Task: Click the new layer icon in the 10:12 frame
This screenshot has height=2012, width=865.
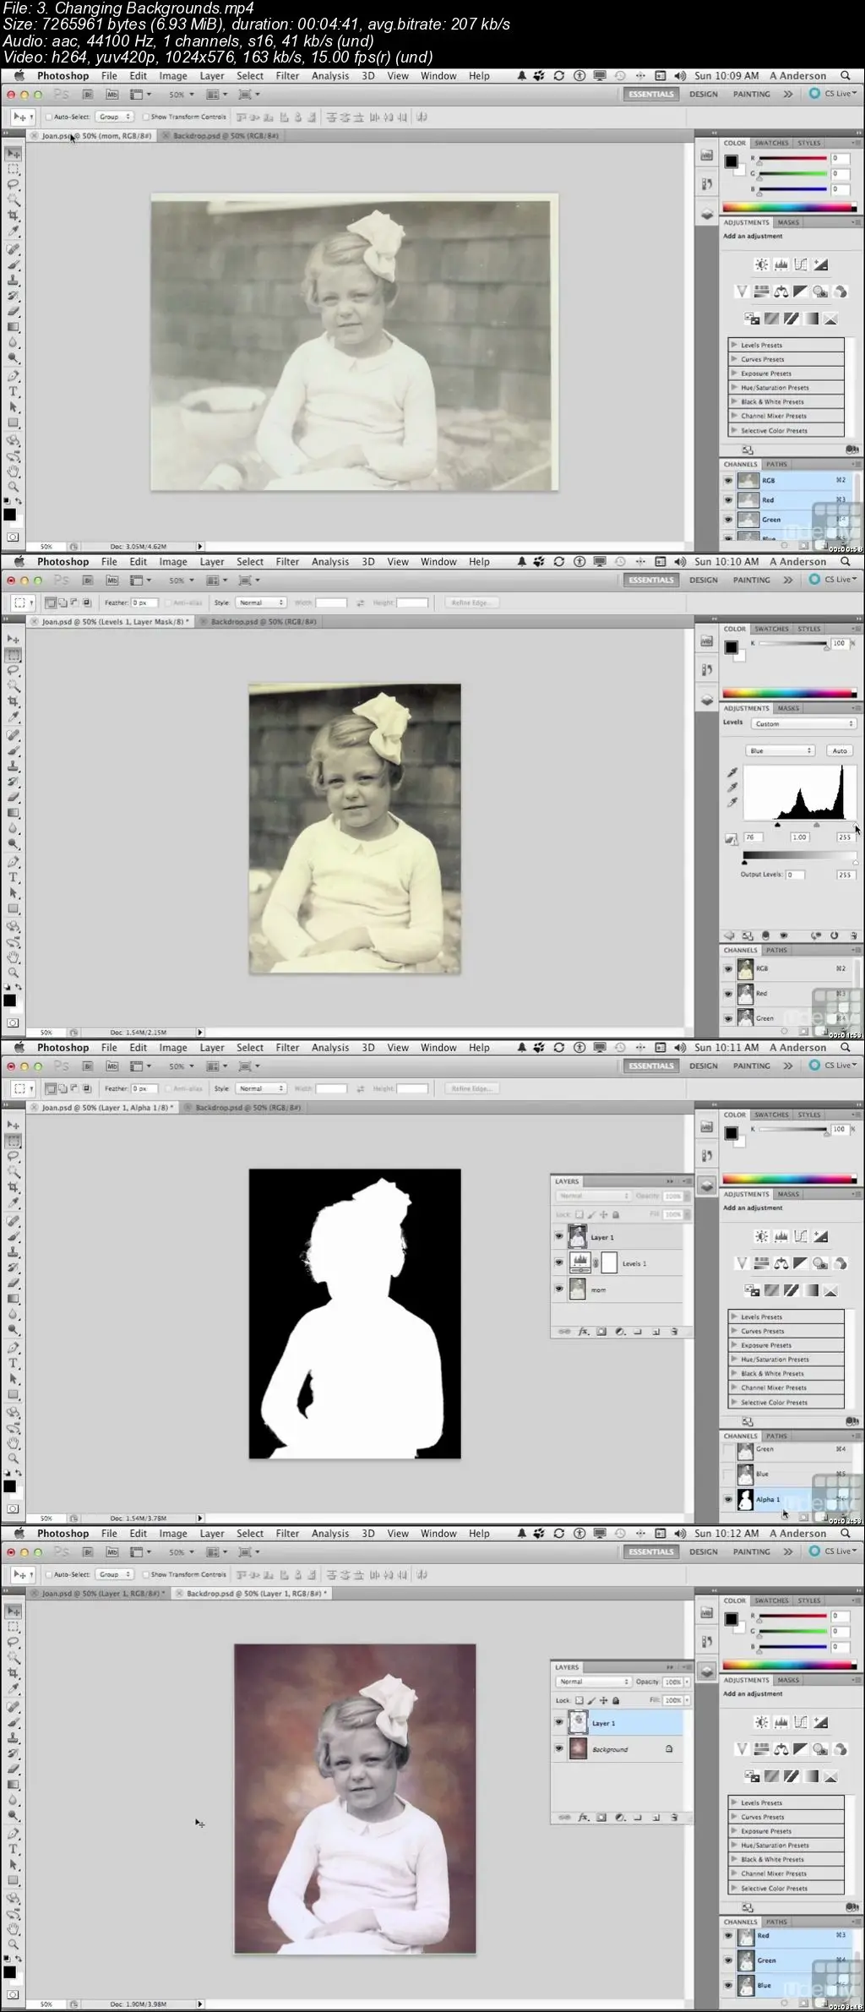Action: point(656,1817)
